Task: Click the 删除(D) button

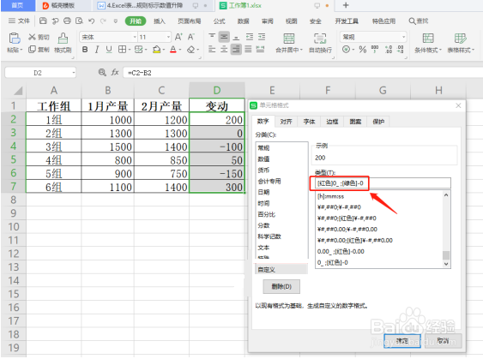Action: [x=281, y=286]
